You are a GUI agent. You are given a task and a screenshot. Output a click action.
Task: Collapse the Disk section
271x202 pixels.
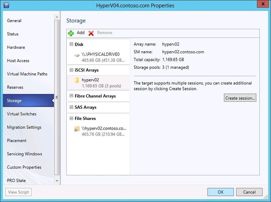click(71, 44)
